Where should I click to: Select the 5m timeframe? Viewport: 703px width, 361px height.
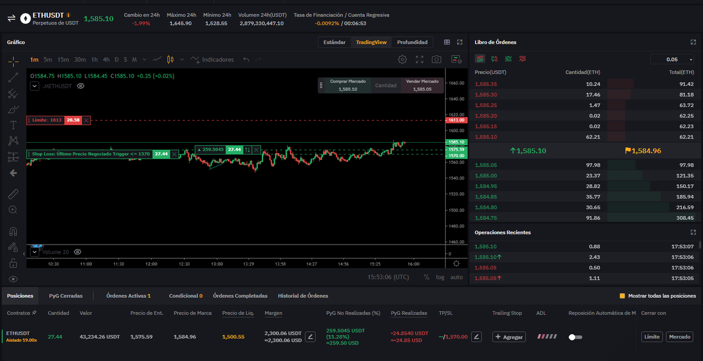pos(47,60)
